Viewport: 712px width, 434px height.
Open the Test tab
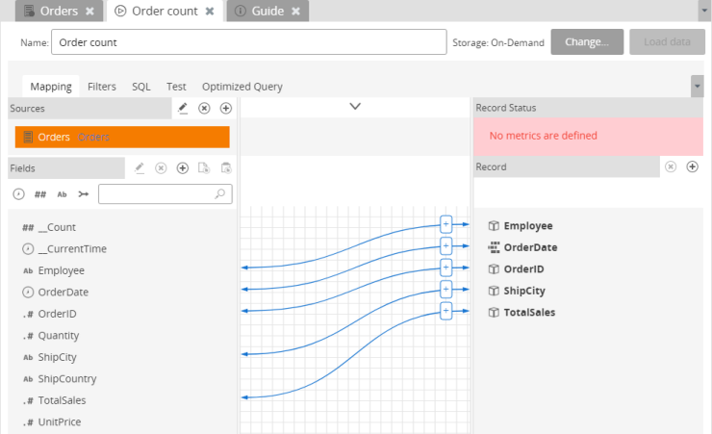pyautogui.click(x=176, y=87)
